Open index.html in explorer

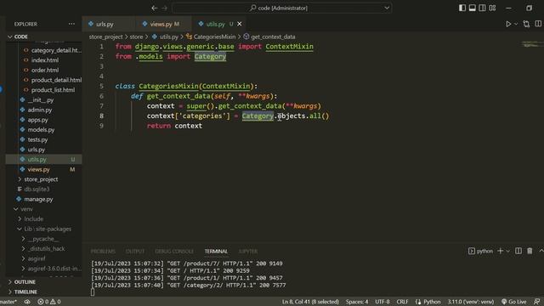click(x=45, y=60)
